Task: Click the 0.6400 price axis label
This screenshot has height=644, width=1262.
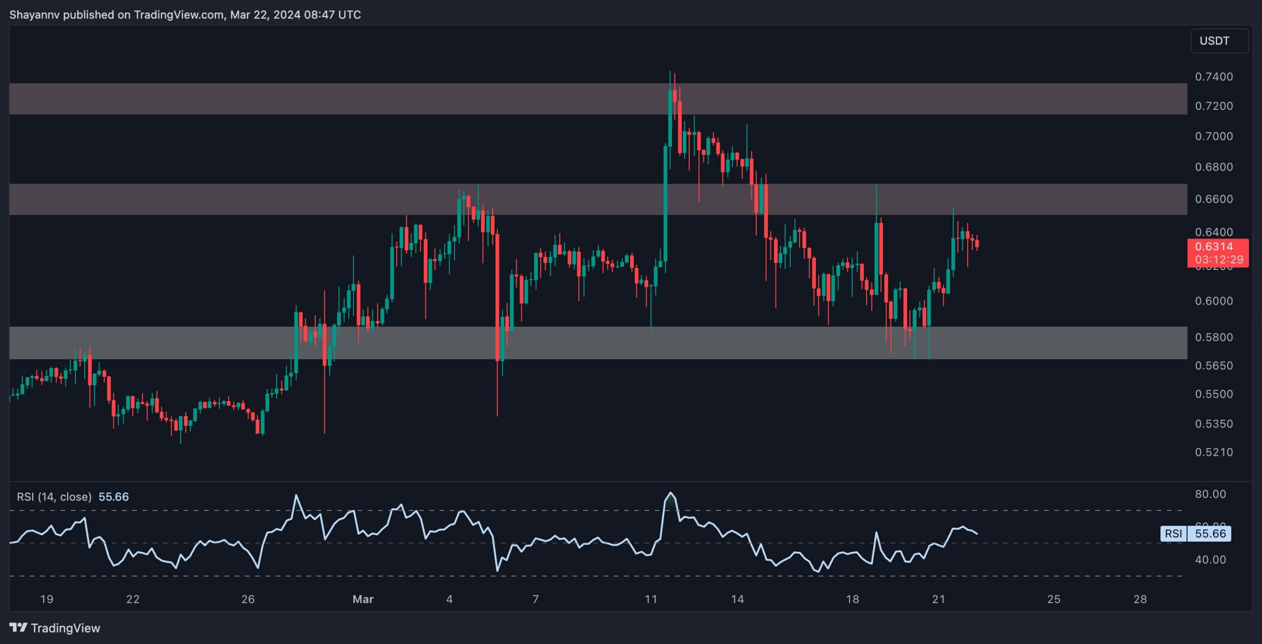Action: click(x=1214, y=232)
